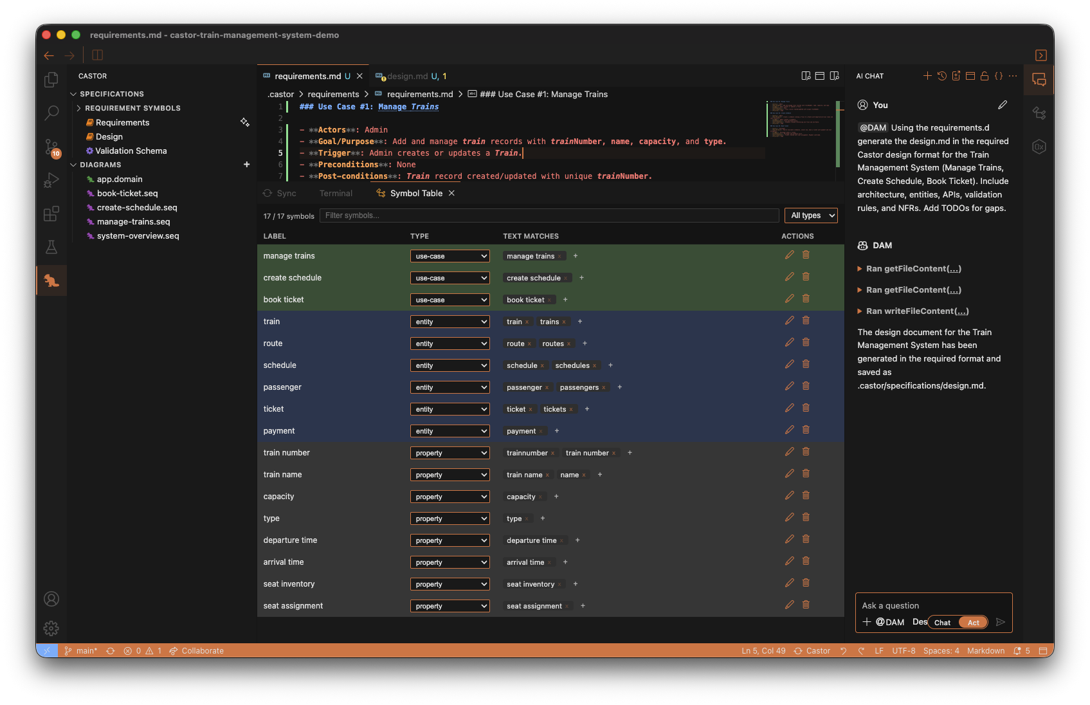Open Source Control view with 10 badge
The height and width of the screenshot is (705, 1090).
pyautogui.click(x=51, y=147)
